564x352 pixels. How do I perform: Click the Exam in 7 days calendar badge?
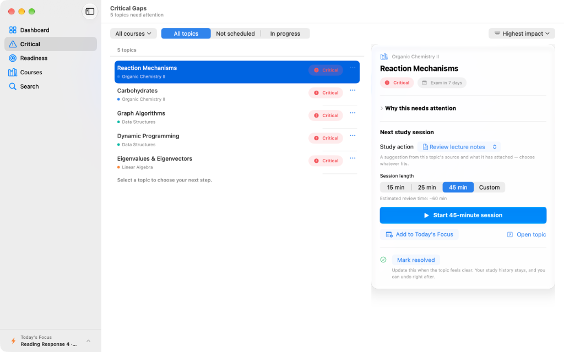442,82
